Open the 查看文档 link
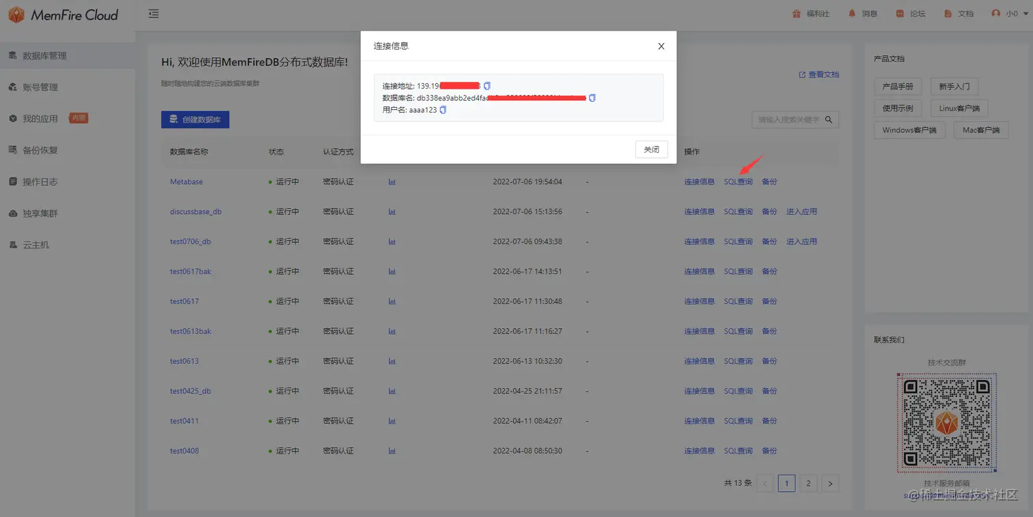This screenshot has height=517, width=1033. (x=819, y=74)
